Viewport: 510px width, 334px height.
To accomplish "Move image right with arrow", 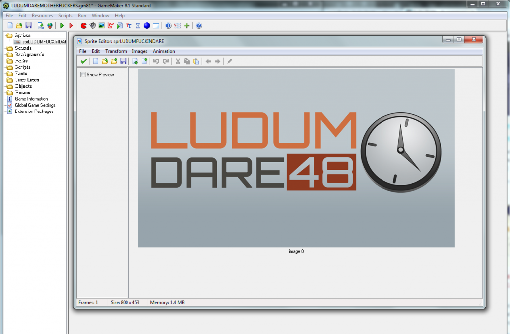I will coord(217,61).
